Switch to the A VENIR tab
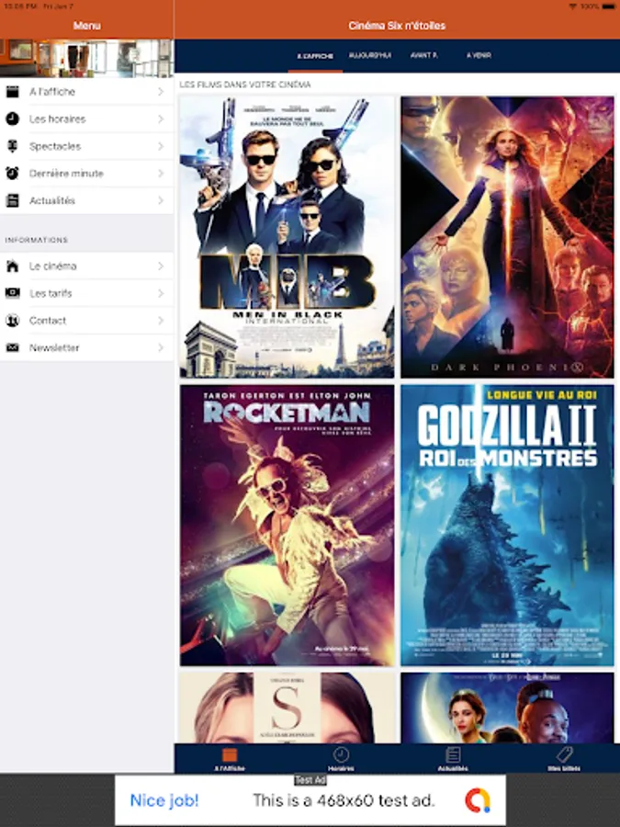The width and height of the screenshot is (620, 827). pos(479,55)
